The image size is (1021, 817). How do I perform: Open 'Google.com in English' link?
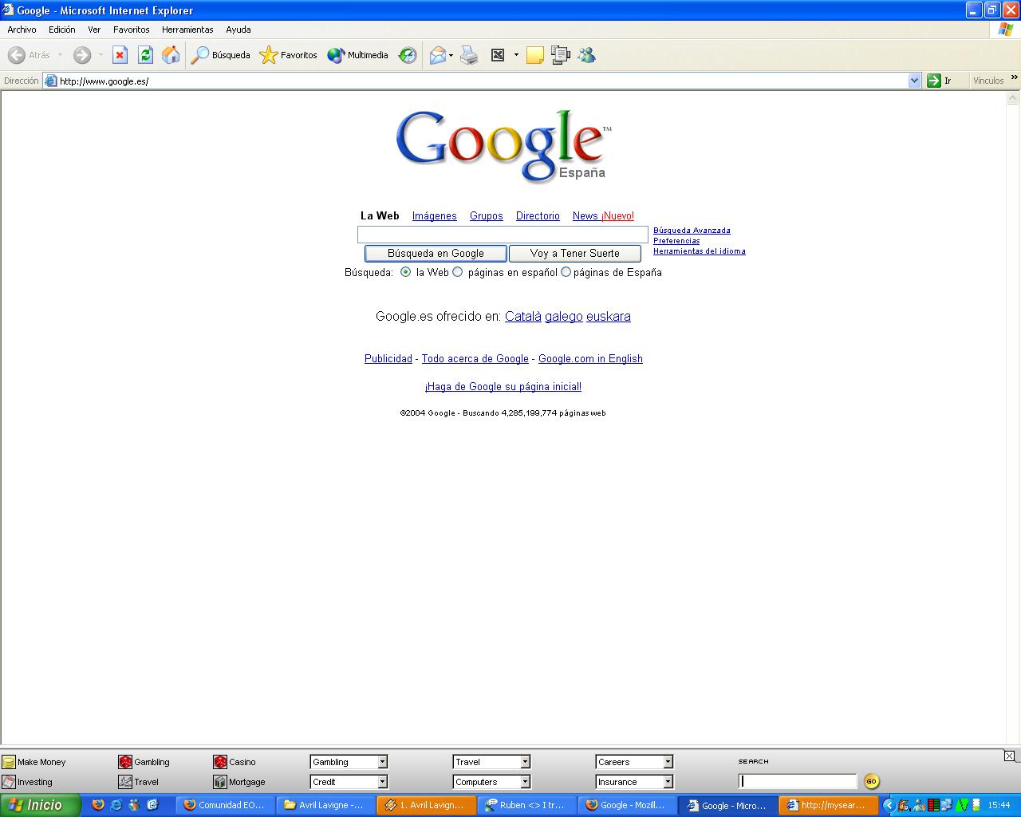(590, 359)
